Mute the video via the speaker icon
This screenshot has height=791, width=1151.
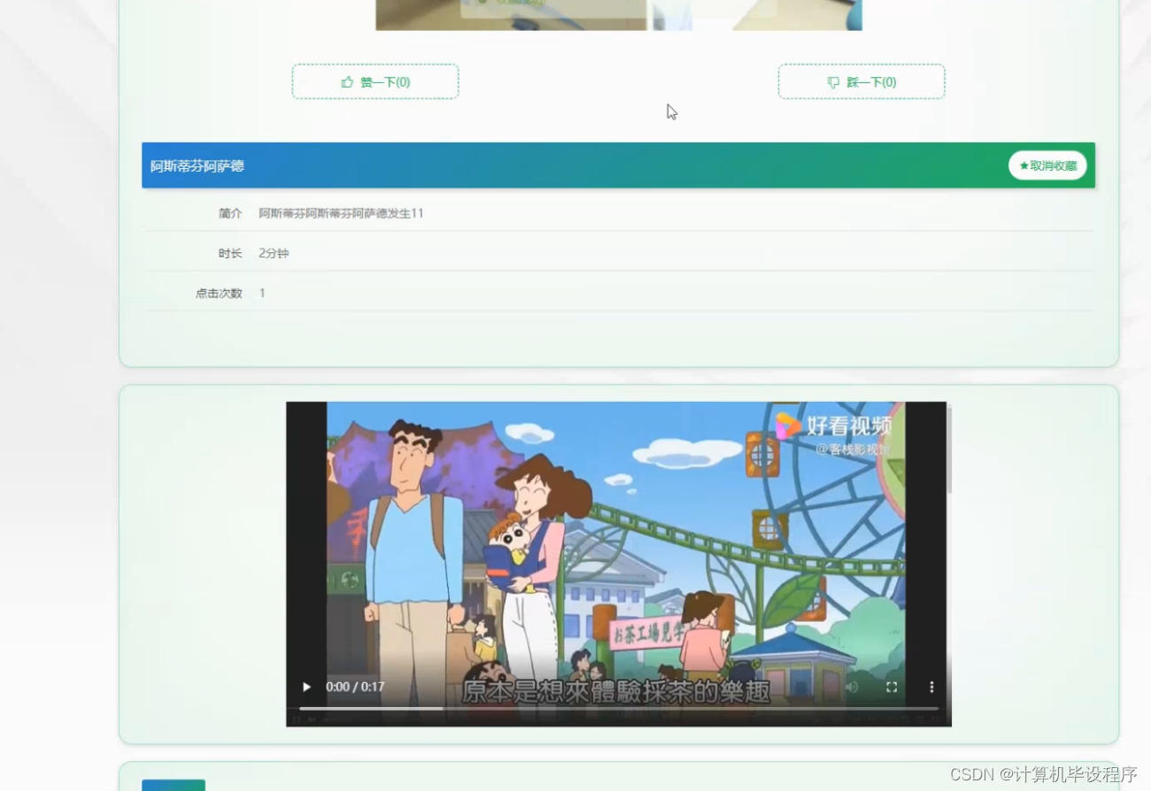(x=852, y=687)
